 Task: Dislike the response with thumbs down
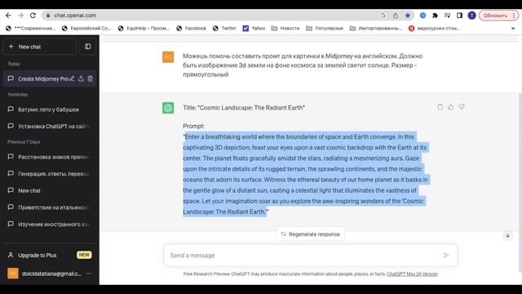(x=462, y=107)
